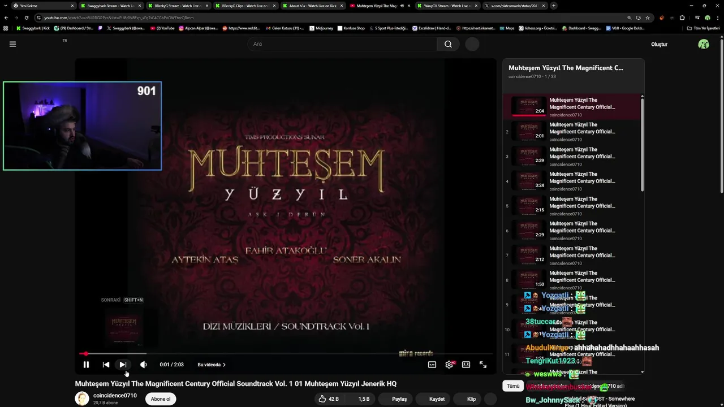
Task: Click the search magnifier button
Action: click(448, 44)
